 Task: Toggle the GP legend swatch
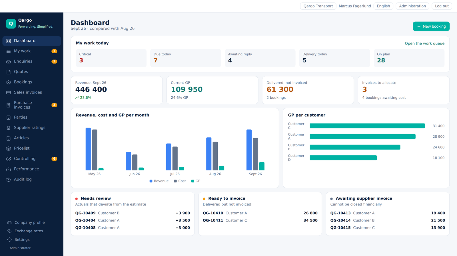click(193, 181)
